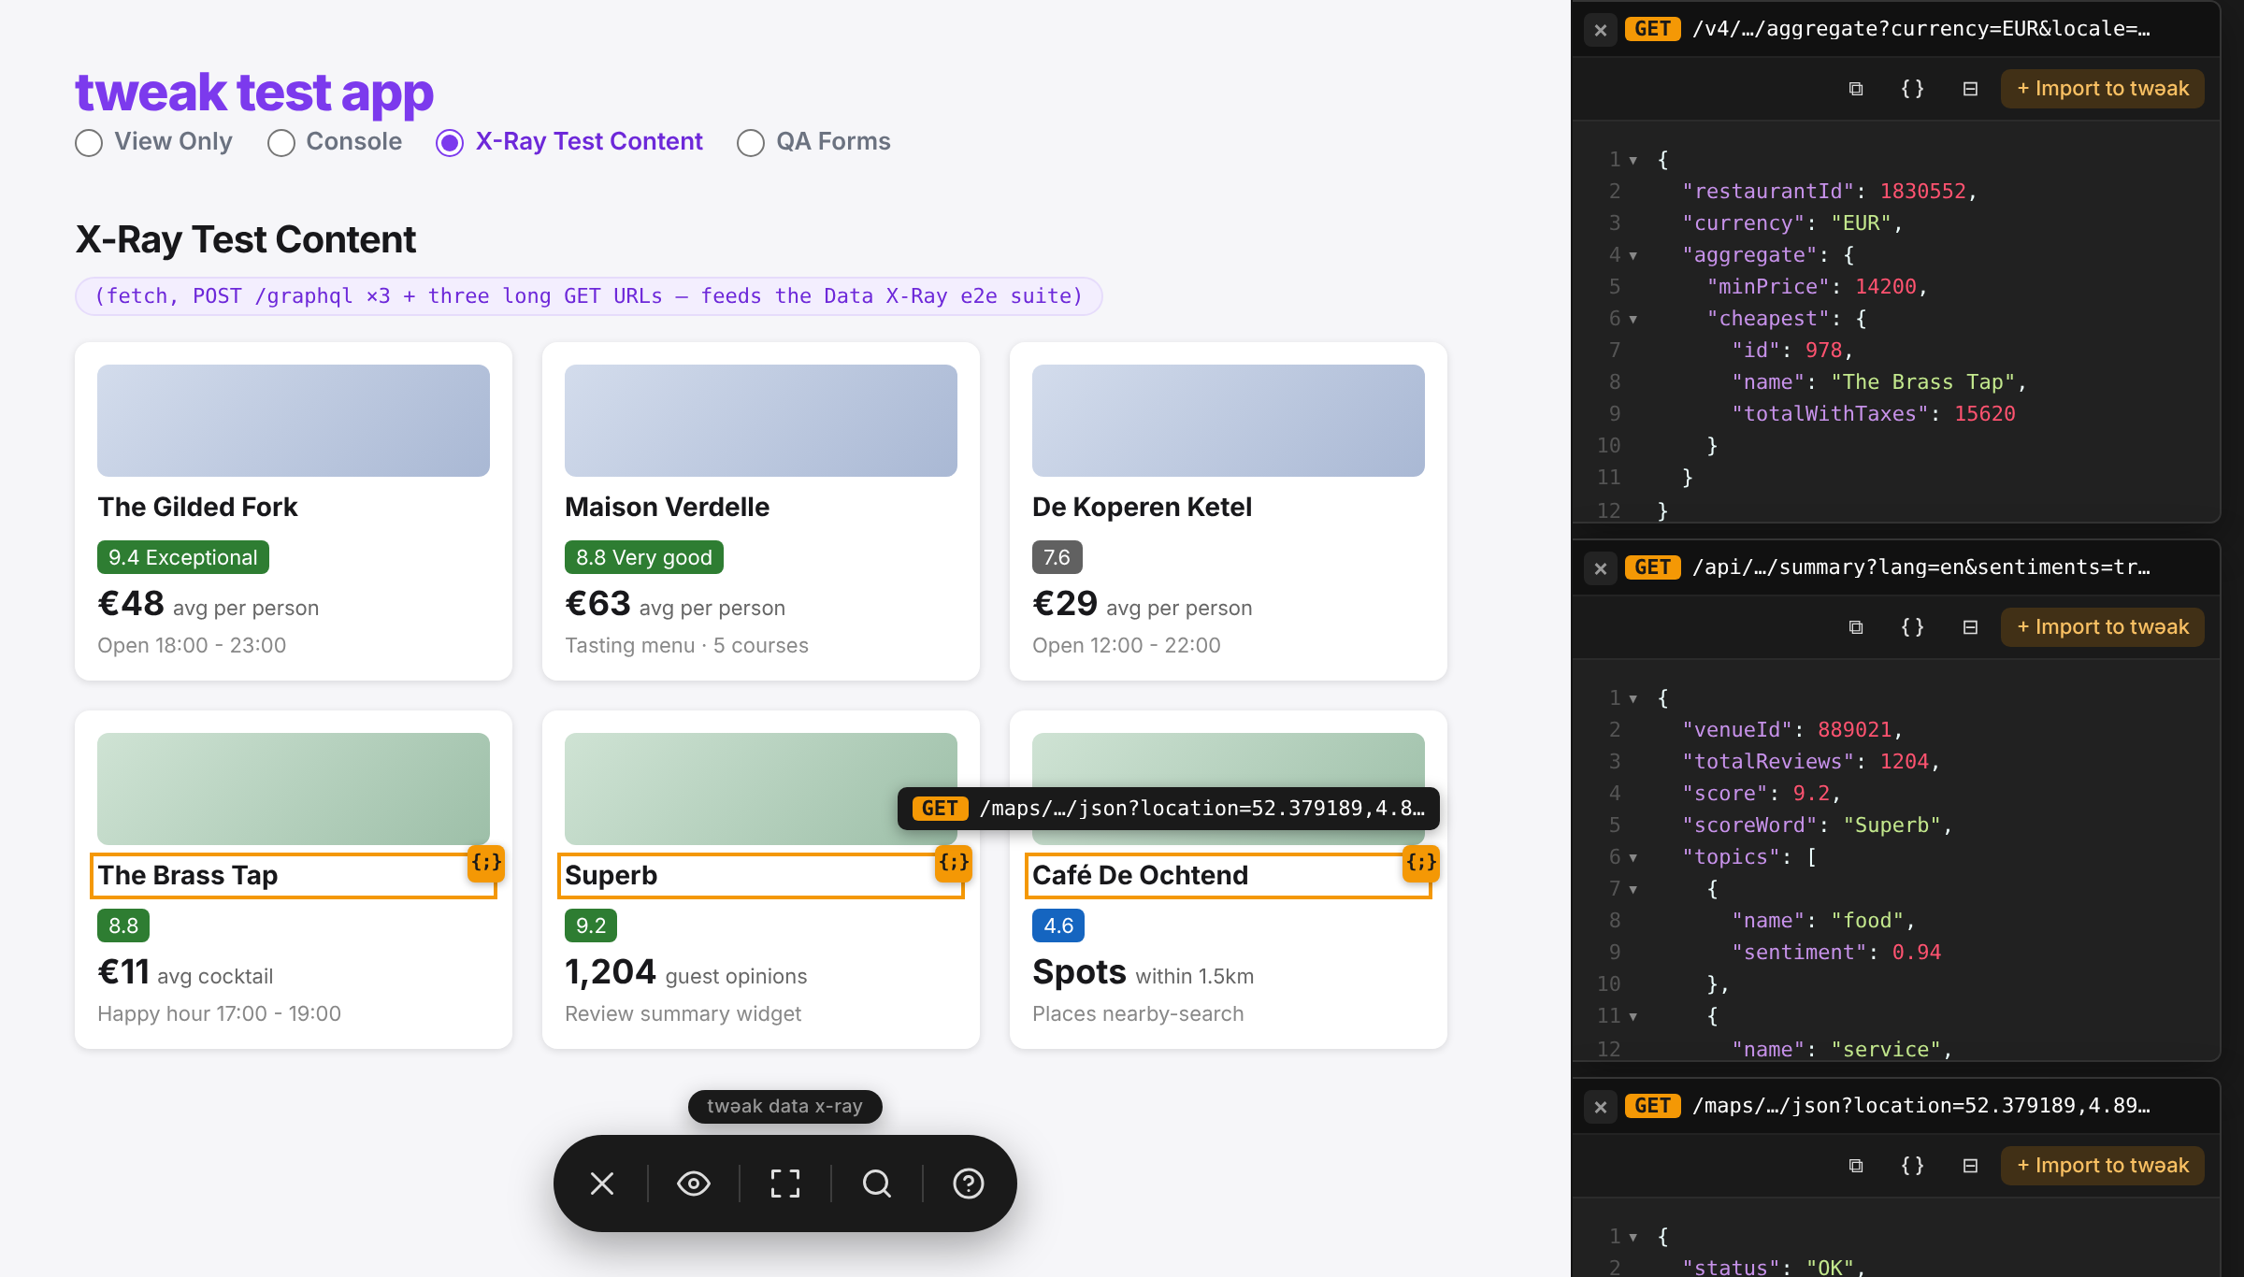Image resolution: width=2244 pixels, height=1277 pixels.
Task: Select the View Only radio option
Action: pos(89,143)
